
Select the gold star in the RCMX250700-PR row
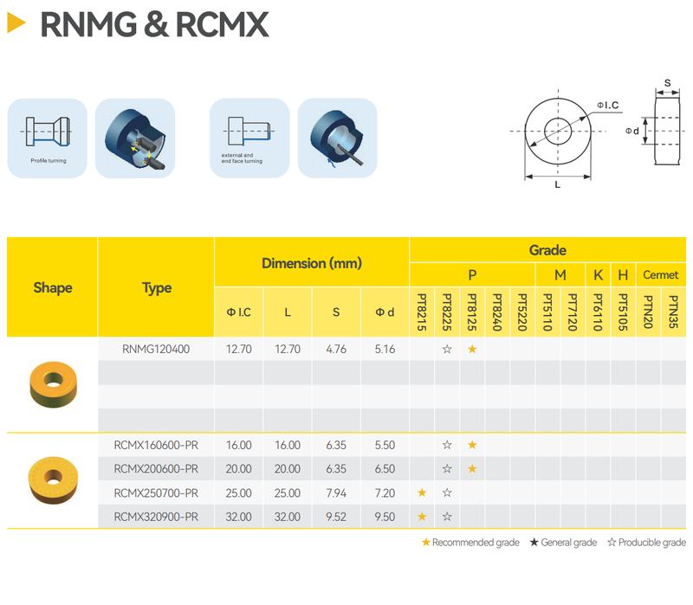422,493
